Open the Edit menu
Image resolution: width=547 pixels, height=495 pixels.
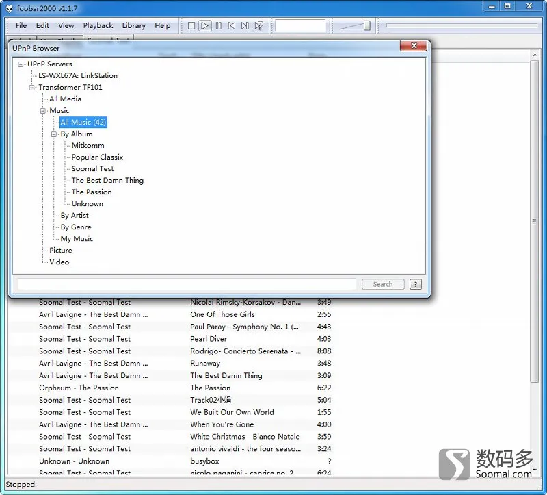42,25
